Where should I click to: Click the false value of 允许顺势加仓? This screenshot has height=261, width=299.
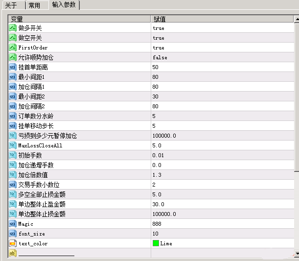click(160, 57)
